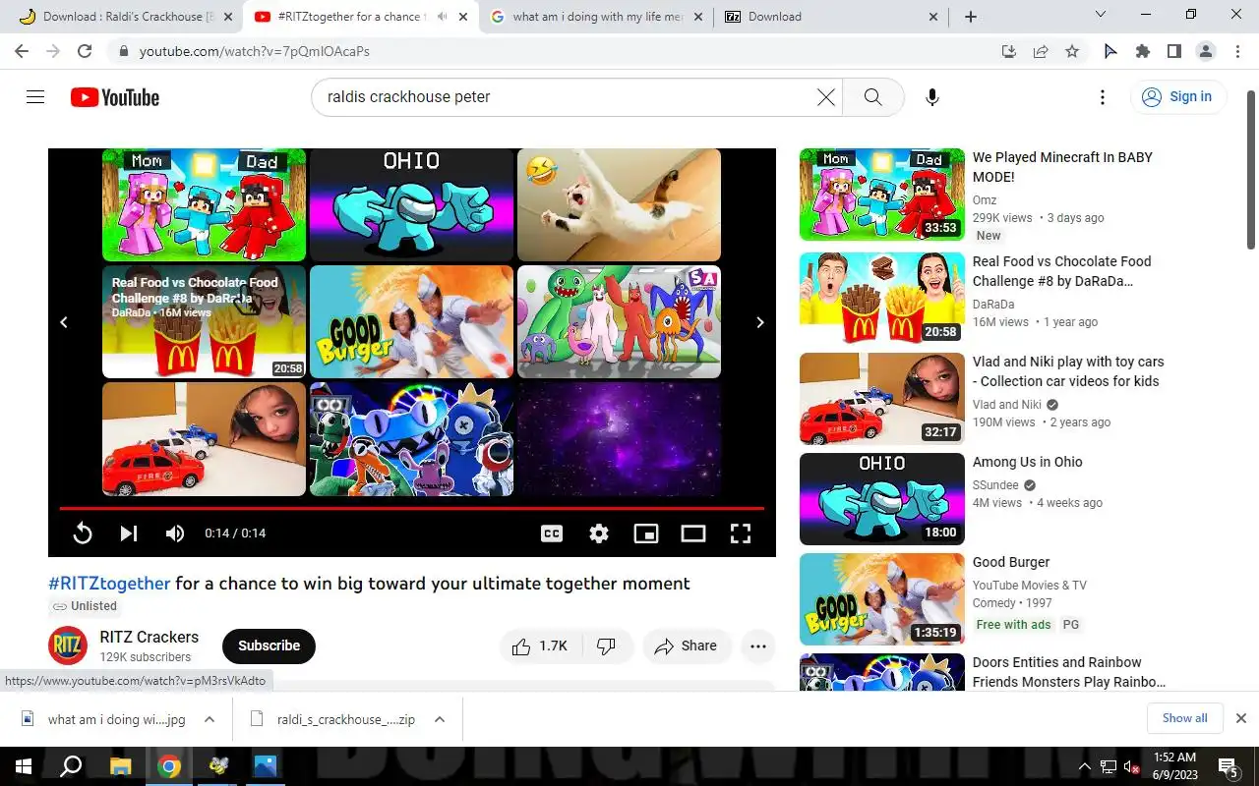Go to the YouTube home logo
This screenshot has height=786, width=1259.
[115, 97]
